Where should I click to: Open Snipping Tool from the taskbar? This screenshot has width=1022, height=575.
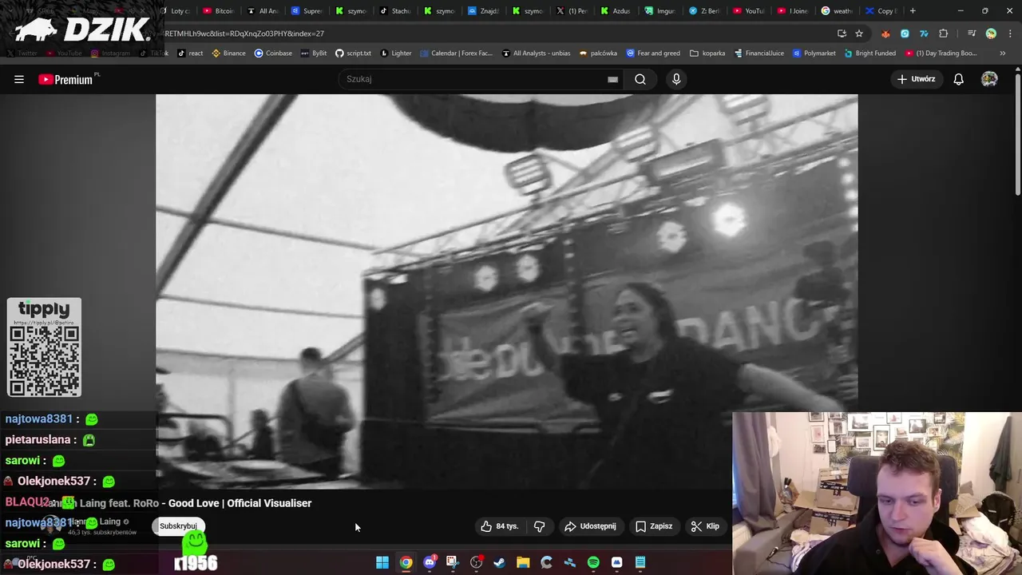(x=453, y=562)
